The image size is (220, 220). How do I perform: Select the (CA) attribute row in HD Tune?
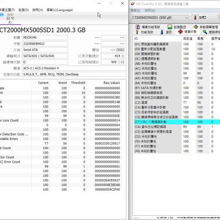pos(177,127)
